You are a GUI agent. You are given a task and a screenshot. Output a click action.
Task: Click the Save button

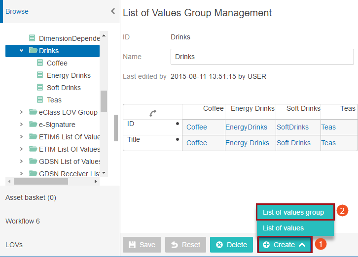[142, 245]
